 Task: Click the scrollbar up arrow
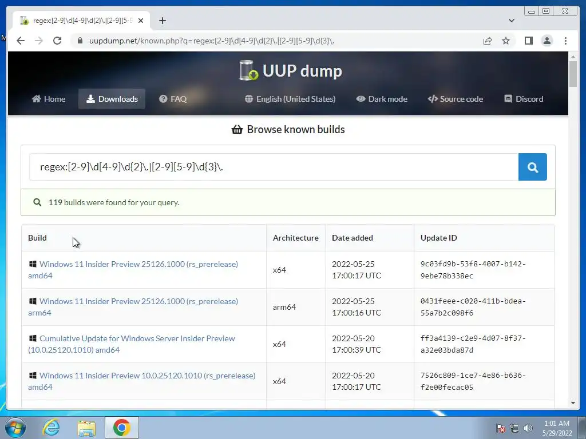573,57
